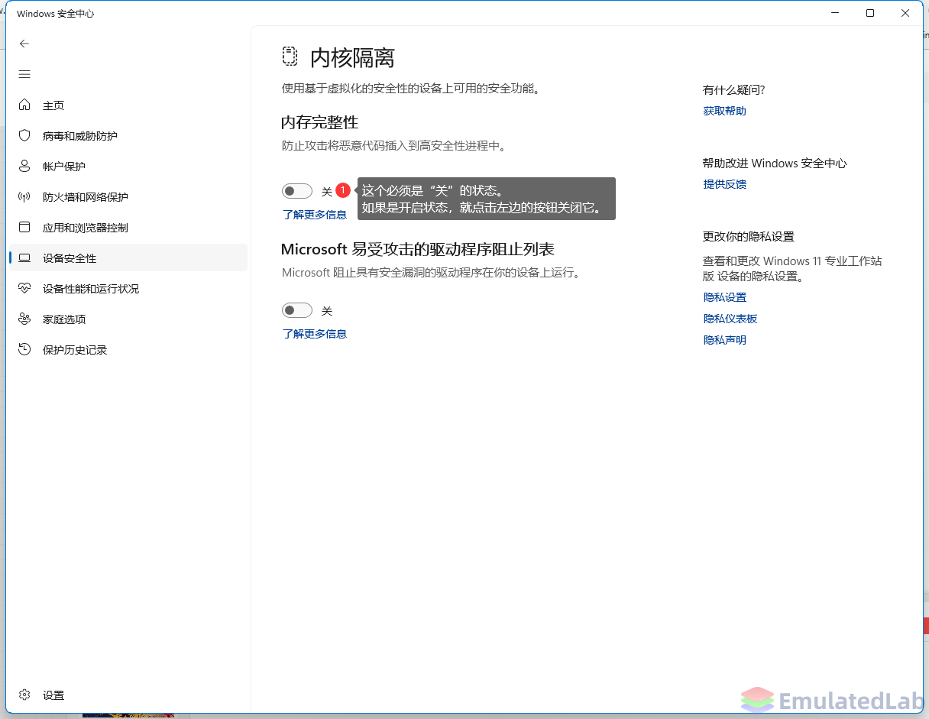Click the 更改你的隐私设置 heading
Viewport: 929px width, 719px height.
tap(749, 236)
